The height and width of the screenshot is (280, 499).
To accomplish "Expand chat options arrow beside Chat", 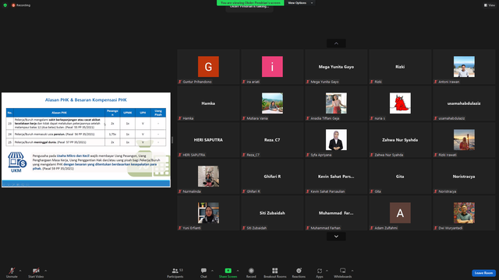I will click(212, 271).
